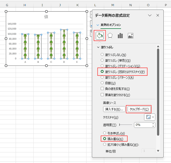Viewport: 171px width, 163px height.
Task: Click the scrollbar down arrow in pane
Action: pyautogui.click(x=158, y=151)
